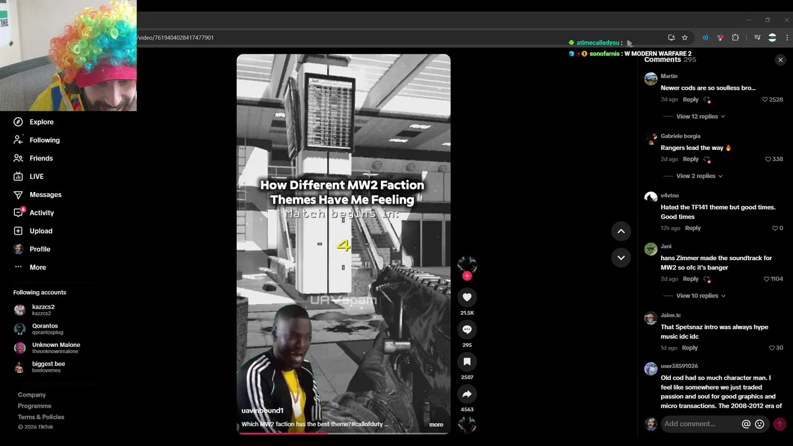793x446 pixels.
Task: Post comment with red arrow button
Action: pyautogui.click(x=779, y=424)
